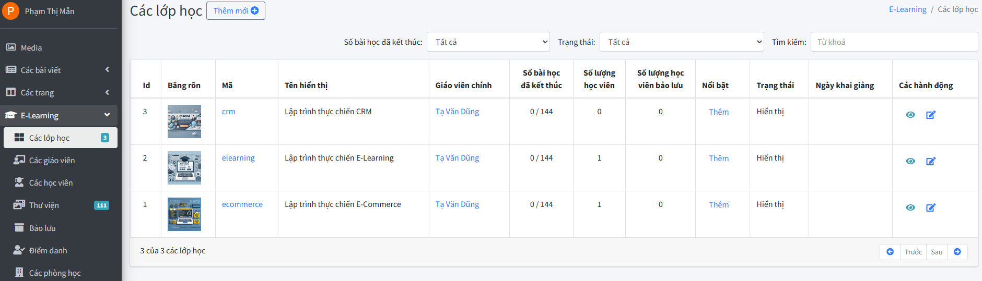The height and width of the screenshot is (281, 982).
Task: Open the 'Số bài học đã kết thúc' dropdown
Action: click(x=488, y=42)
